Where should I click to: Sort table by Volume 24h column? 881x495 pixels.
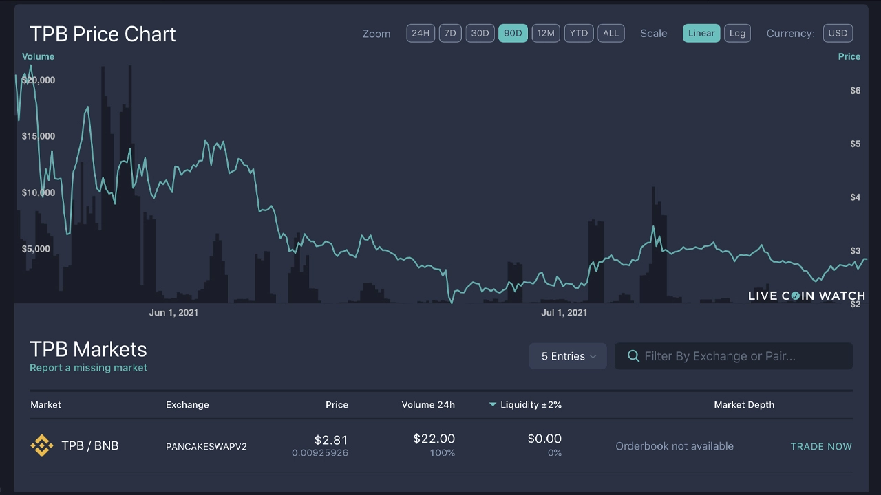(x=428, y=405)
